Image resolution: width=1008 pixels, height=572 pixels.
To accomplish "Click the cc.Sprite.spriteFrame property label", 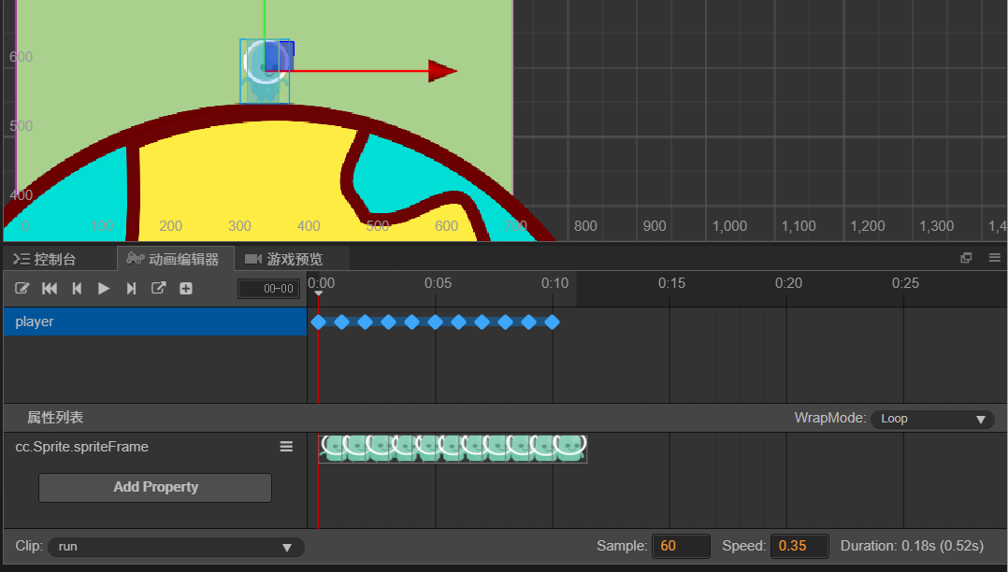I will point(81,447).
